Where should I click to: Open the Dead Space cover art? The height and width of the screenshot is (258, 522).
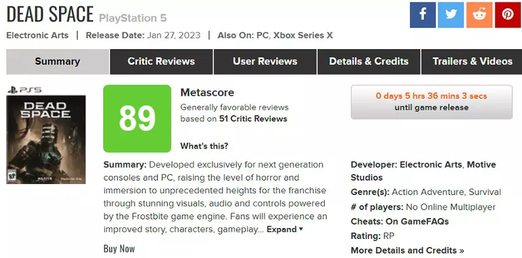(47, 139)
